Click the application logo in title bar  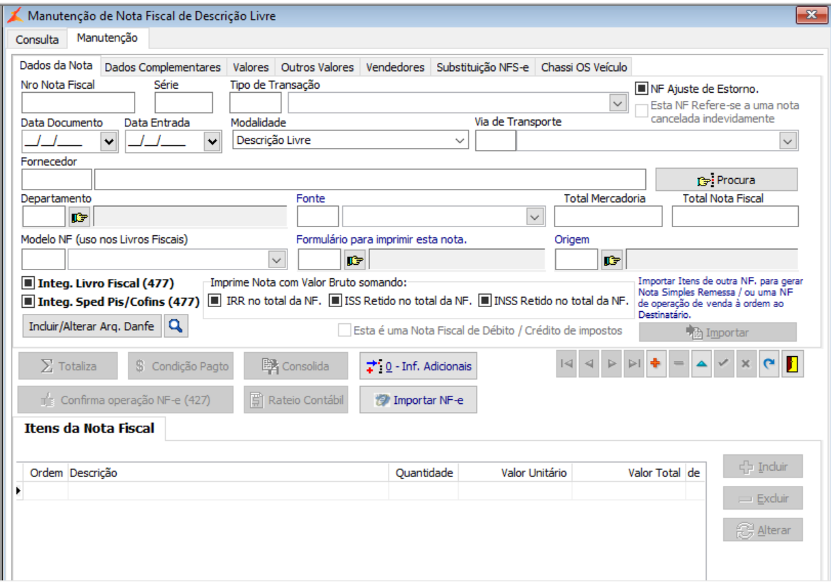coord(14,15)
